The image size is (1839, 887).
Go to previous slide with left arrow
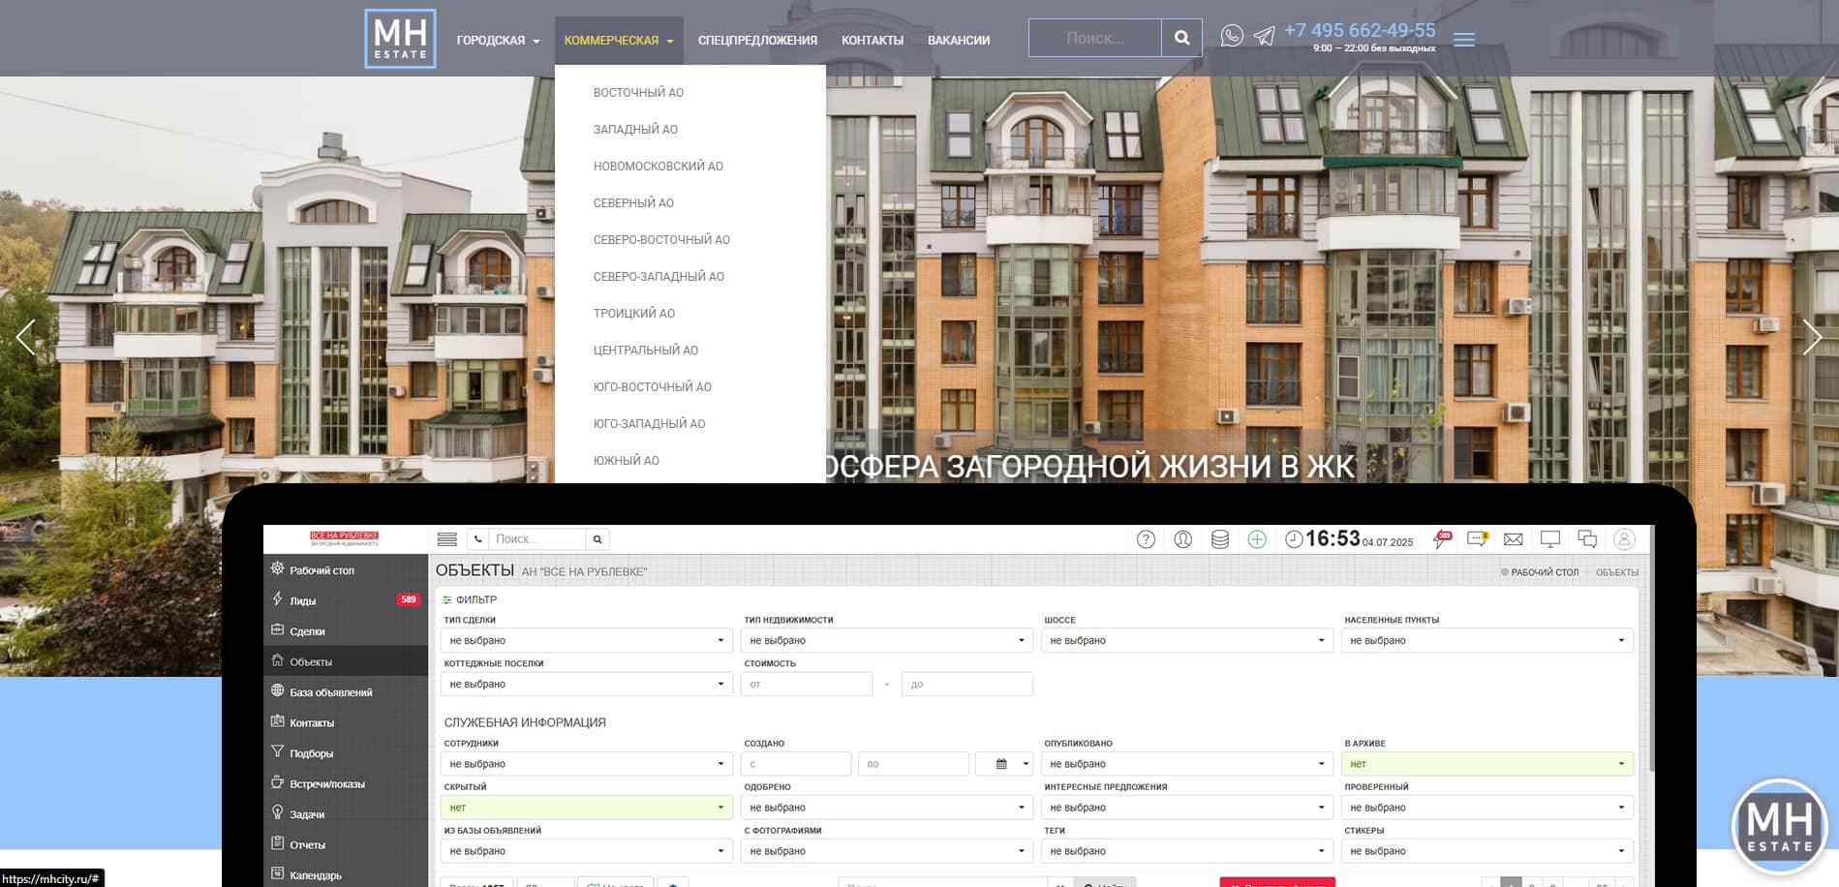26,337
